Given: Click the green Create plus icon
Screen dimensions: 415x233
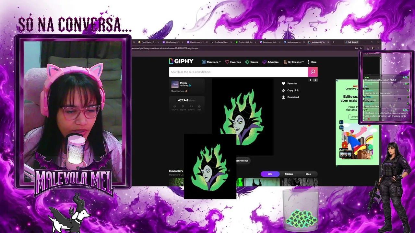Looking at the screenshot, I should click(247, 62).
